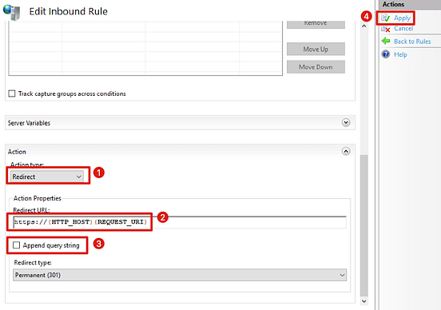Click the Edit Inbound Rule title
The image size is (441, 310).
(69, 11)
